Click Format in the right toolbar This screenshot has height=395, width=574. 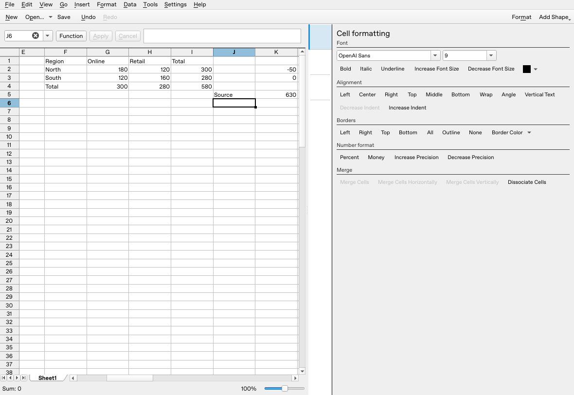tap(521, 17)
